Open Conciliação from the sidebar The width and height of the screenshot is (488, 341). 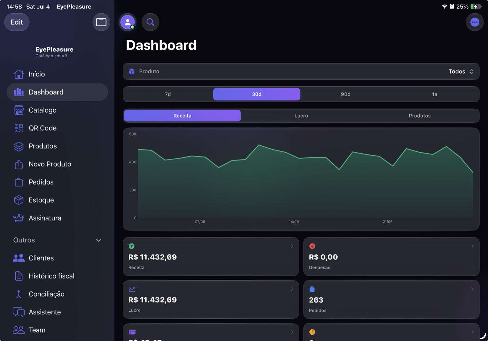pos(57,294)
